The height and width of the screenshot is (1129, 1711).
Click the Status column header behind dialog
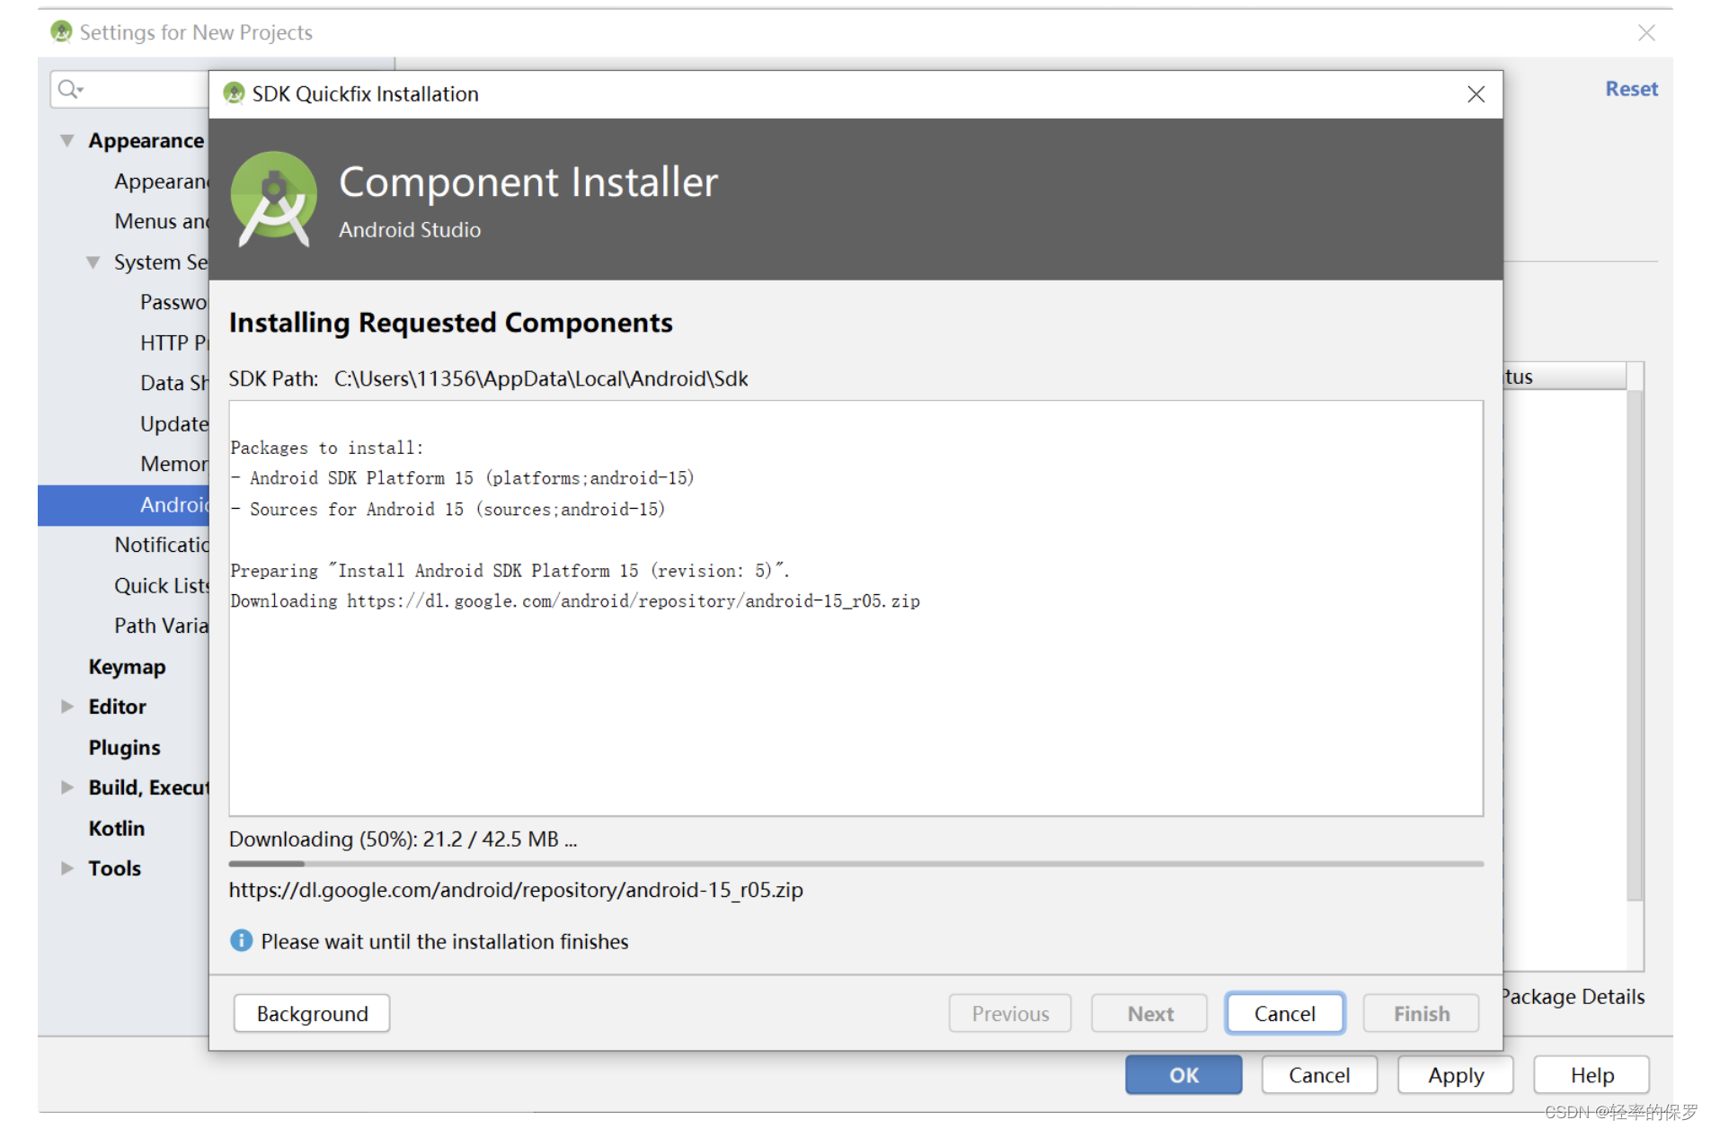(1565, 377)
